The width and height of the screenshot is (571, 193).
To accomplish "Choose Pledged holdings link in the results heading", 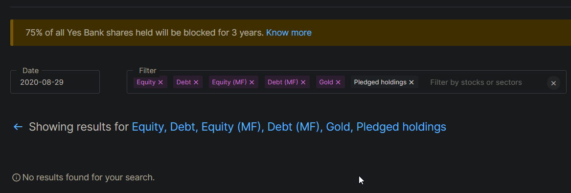I will click(401, 127).
